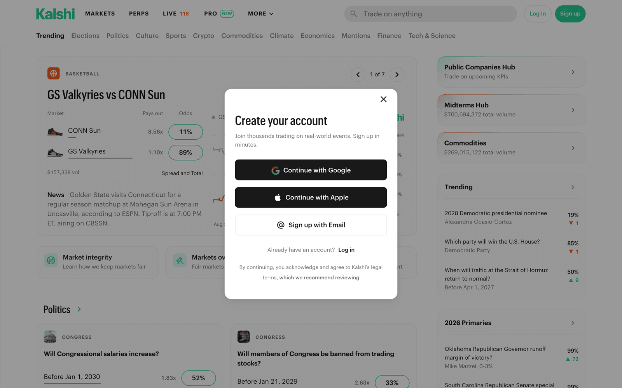Select the Culture category tab
Screen dimensions: 622x388
(147, 36)
